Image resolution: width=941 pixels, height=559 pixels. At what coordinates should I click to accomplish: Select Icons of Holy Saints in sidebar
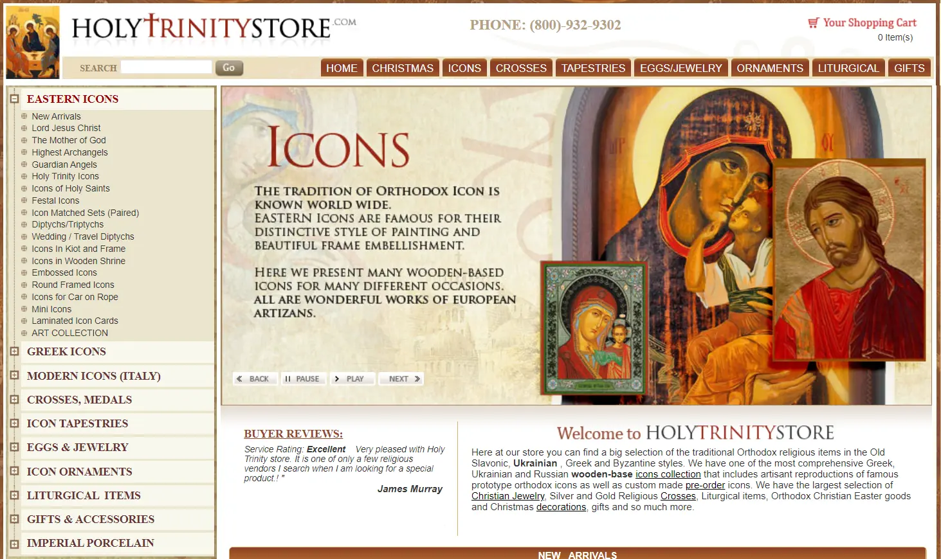[71, 188]
